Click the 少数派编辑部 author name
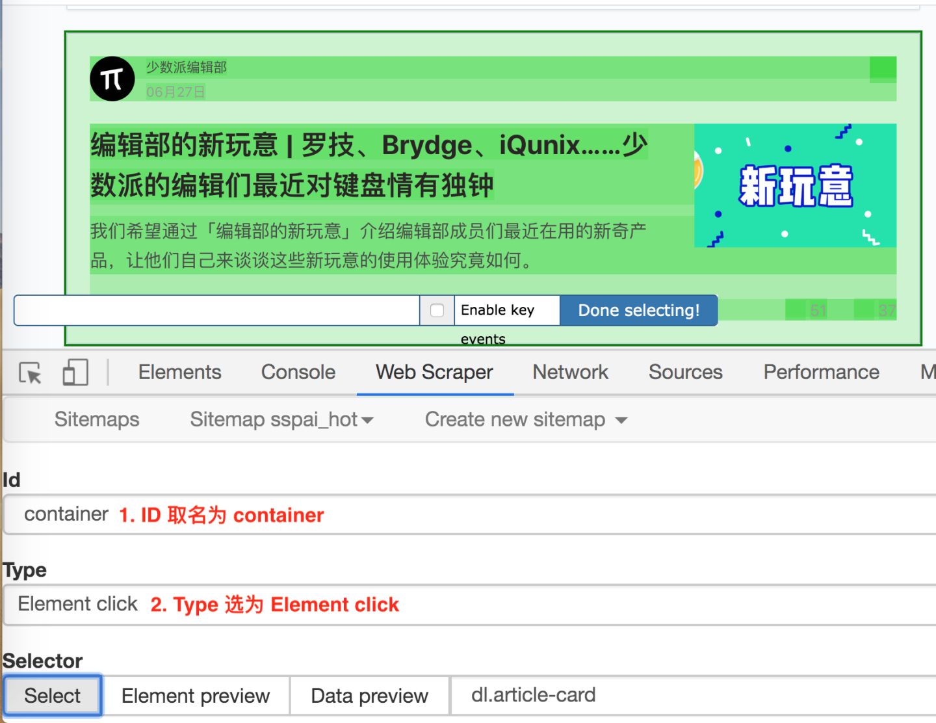936x723 pixels. click(186, 68)
